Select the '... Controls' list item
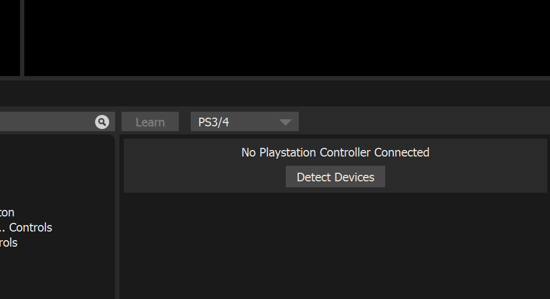 [26, 228]
